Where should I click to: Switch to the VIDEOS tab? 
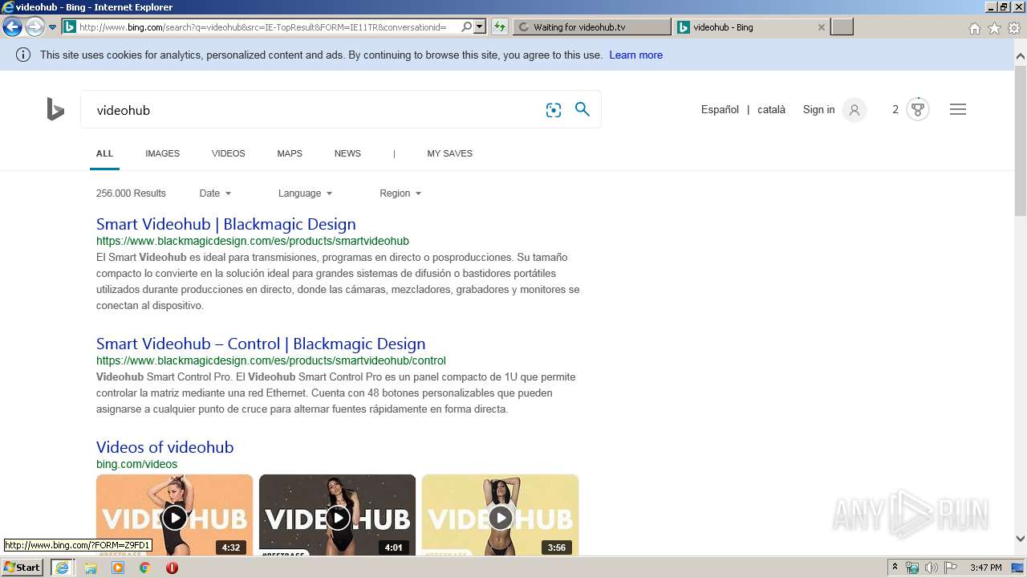coord(229,153)
